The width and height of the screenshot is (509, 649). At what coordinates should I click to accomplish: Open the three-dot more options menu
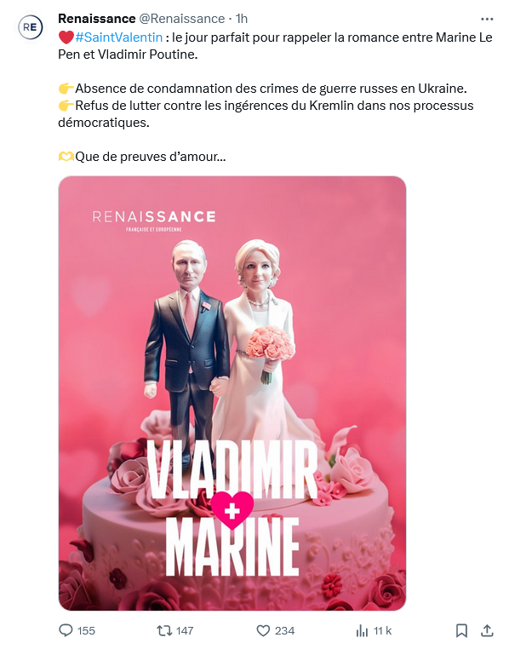pos(487,19)
